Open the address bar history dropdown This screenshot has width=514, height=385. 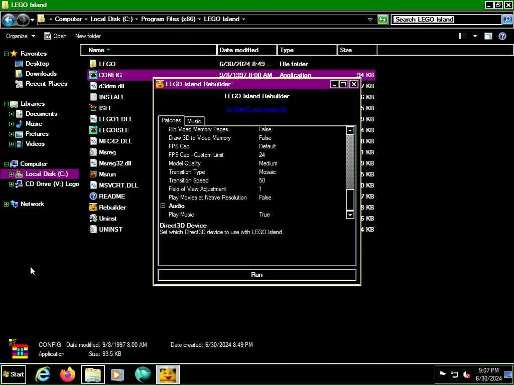[370, 20]
